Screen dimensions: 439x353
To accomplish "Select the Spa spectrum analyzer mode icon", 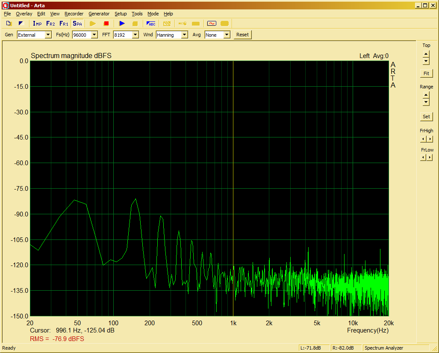I will [77, 23].
